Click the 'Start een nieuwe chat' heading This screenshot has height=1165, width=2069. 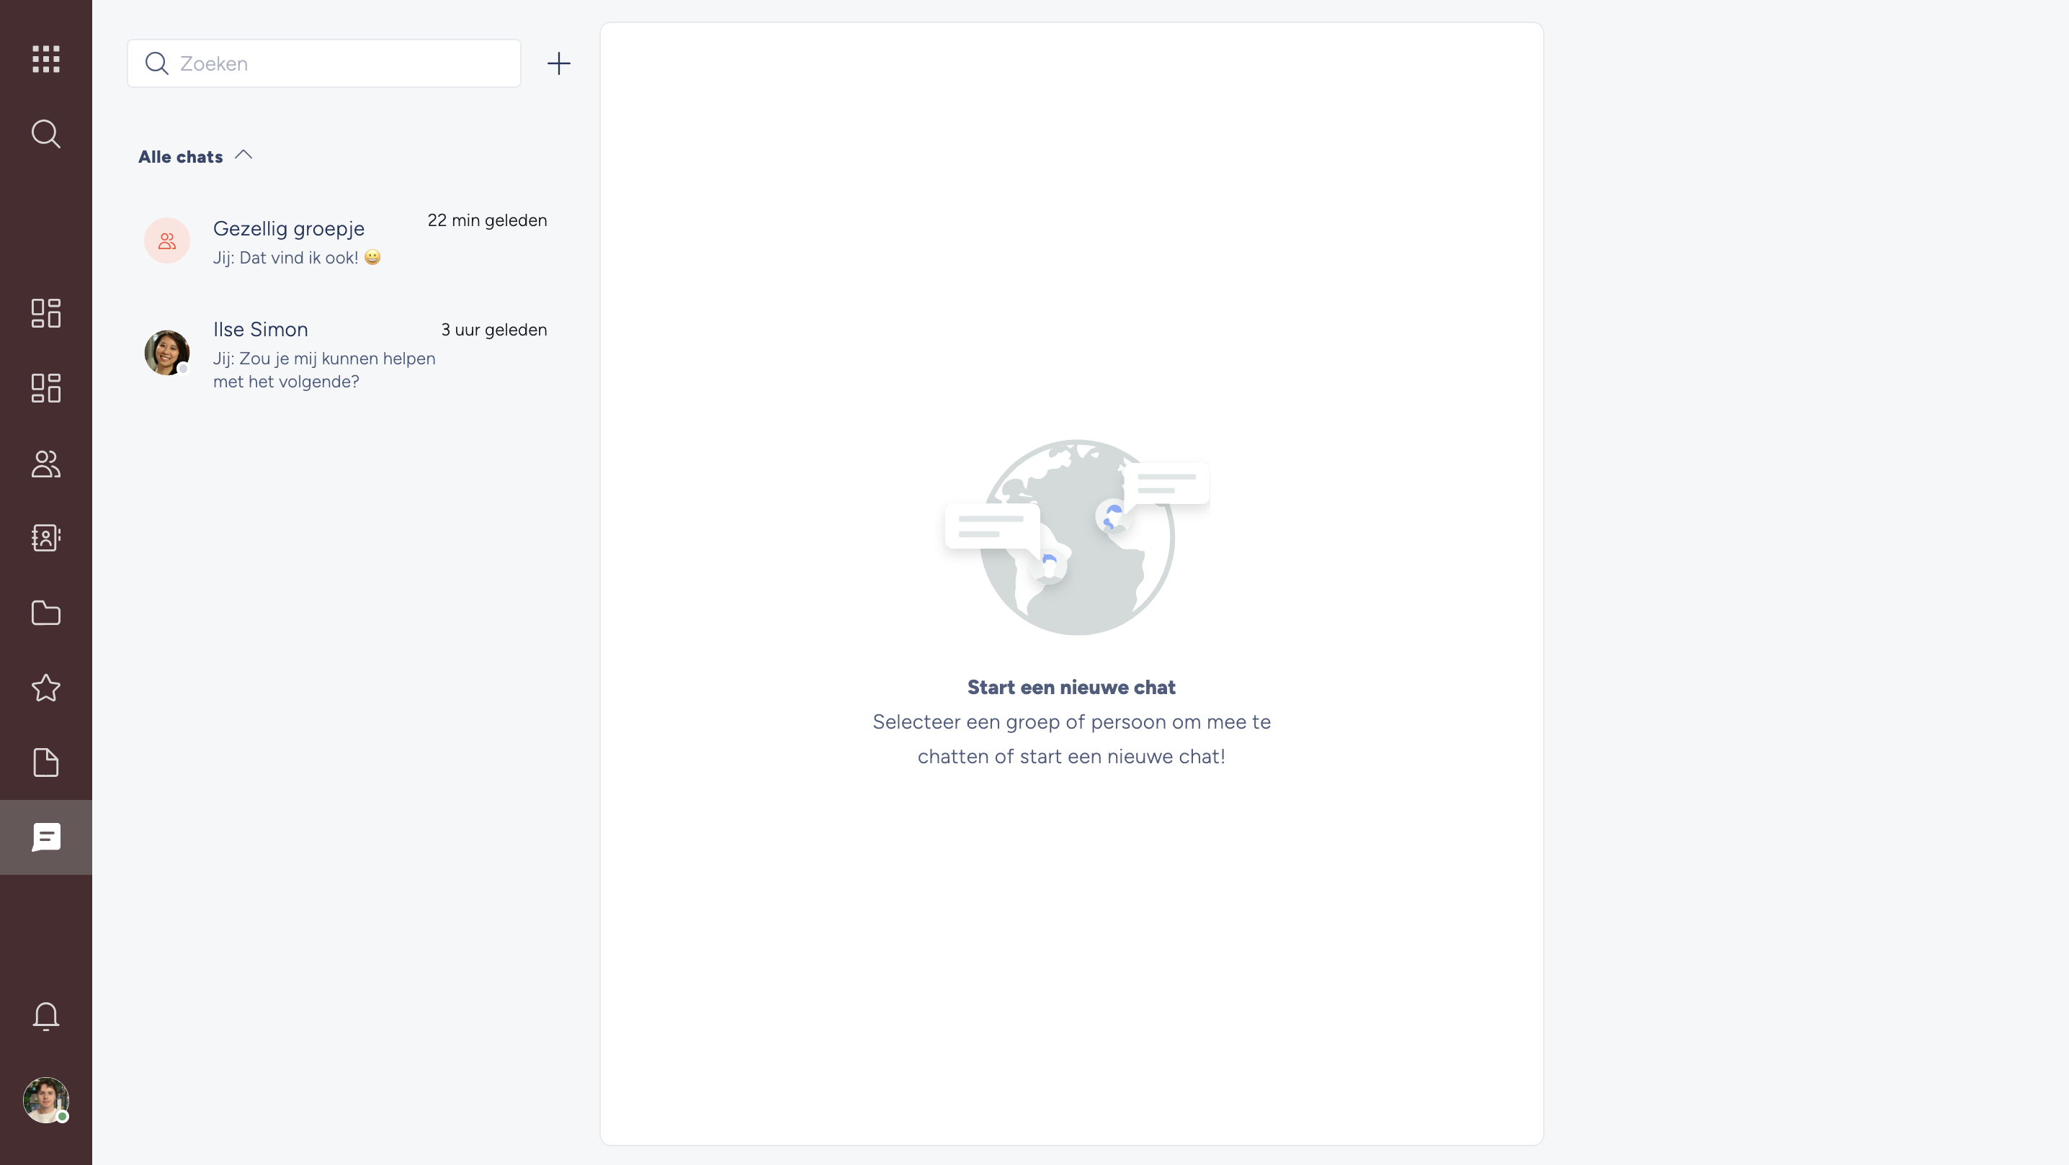pos(1071,688)
